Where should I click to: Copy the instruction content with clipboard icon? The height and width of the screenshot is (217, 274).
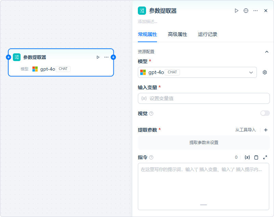[256, 157]
